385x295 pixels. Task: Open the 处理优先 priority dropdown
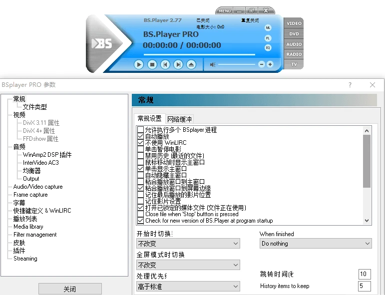point(188,286)
